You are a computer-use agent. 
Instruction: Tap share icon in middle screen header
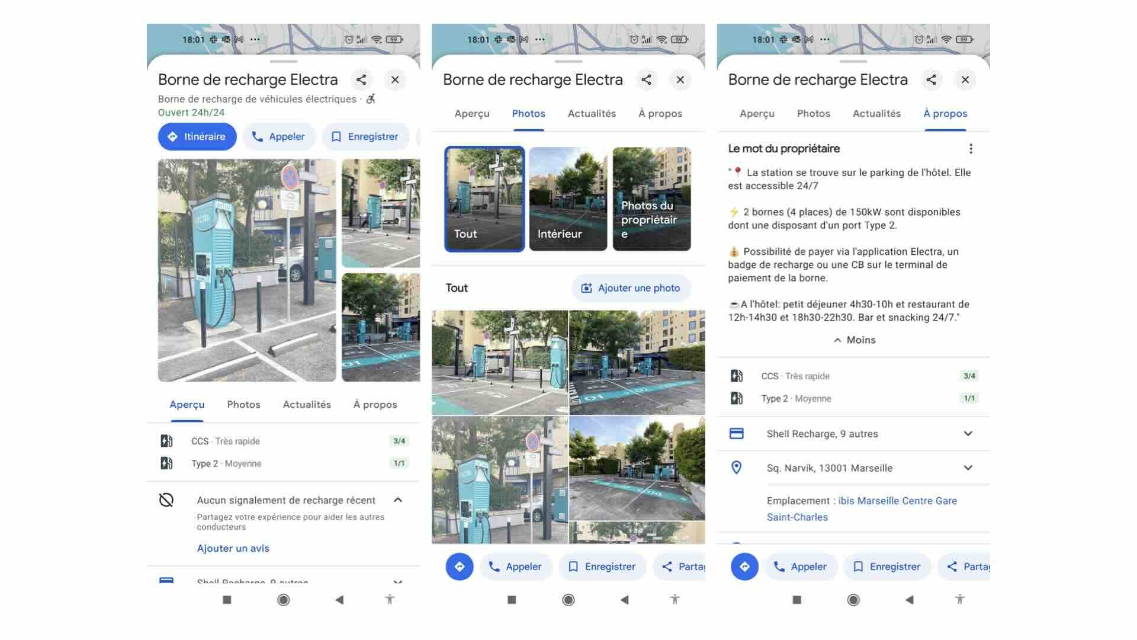pyautogui.click(x=647, y=80)
